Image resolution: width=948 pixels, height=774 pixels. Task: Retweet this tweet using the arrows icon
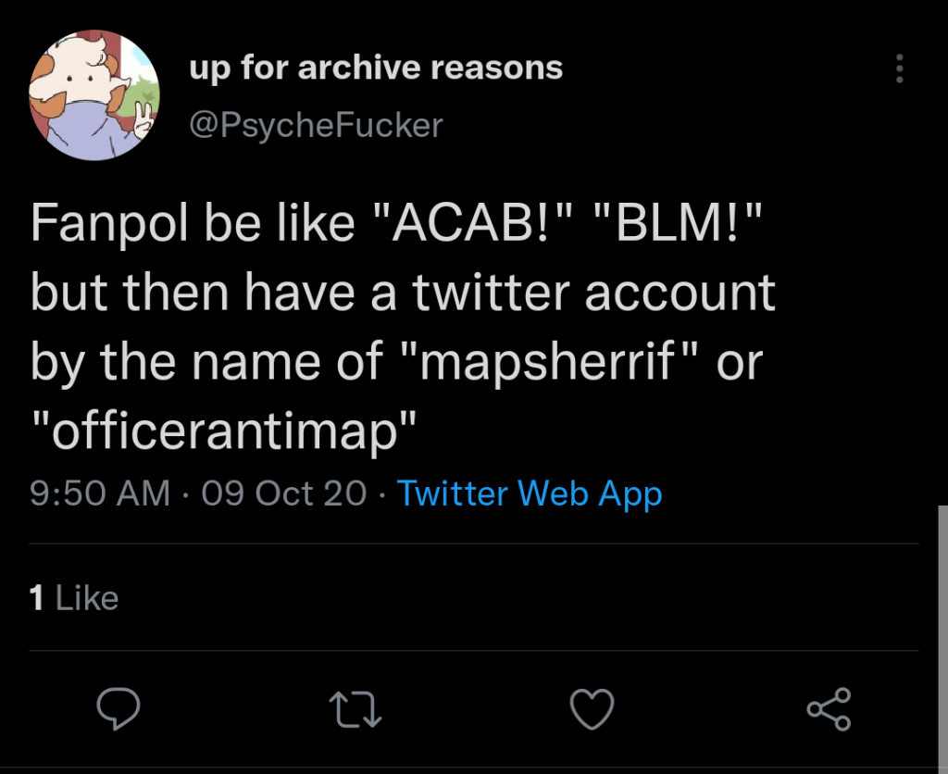pos(355,710)
